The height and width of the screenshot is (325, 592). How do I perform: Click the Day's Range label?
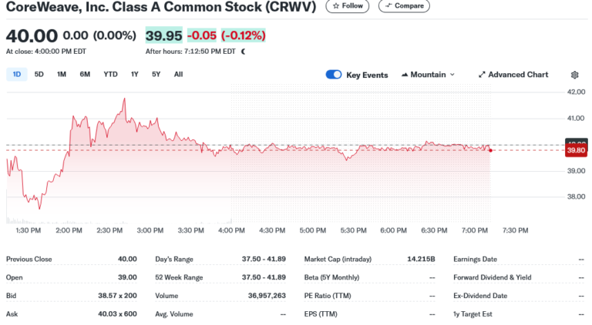coord(174,260)
